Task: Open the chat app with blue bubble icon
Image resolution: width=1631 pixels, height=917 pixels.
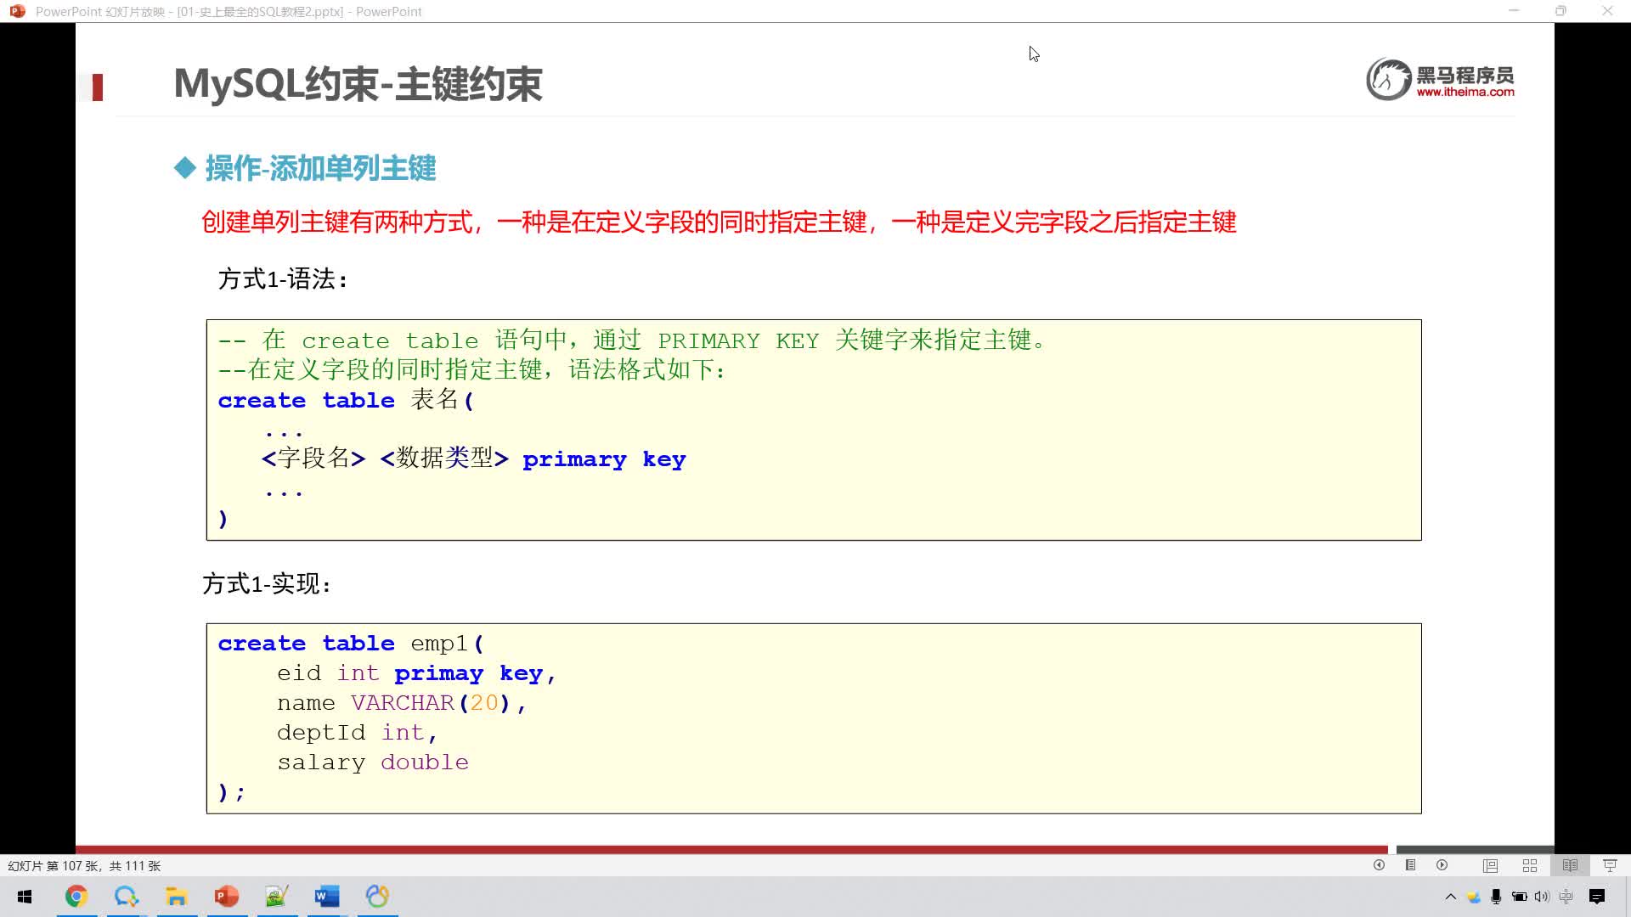Action: coord(127,897)
